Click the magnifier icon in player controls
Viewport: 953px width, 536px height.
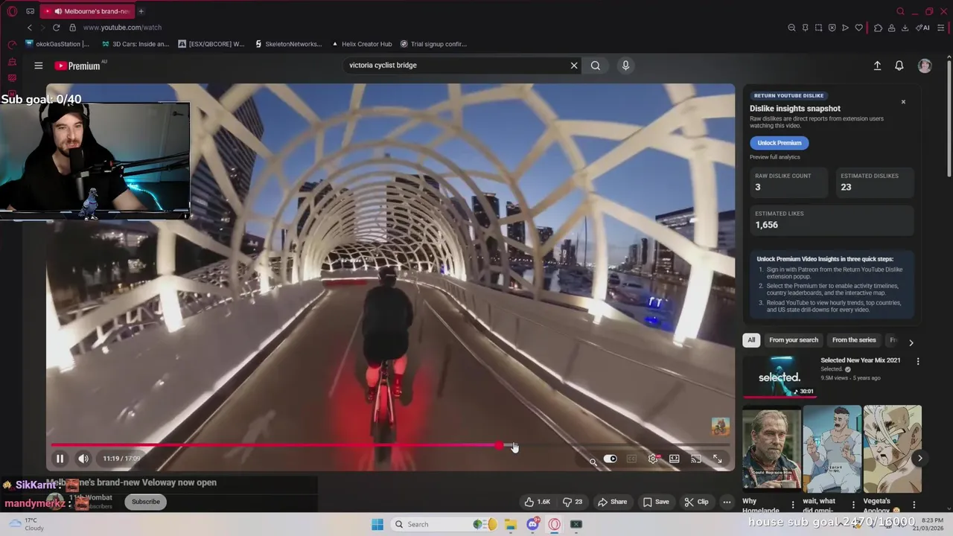coord(593,462)
